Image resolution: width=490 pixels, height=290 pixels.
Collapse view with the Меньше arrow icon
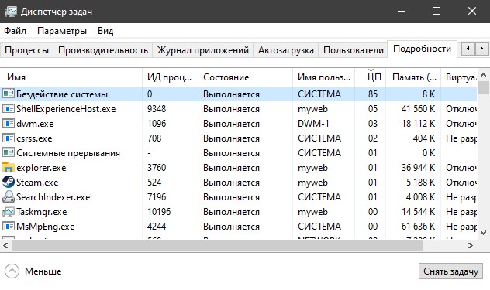pos(12,271)
